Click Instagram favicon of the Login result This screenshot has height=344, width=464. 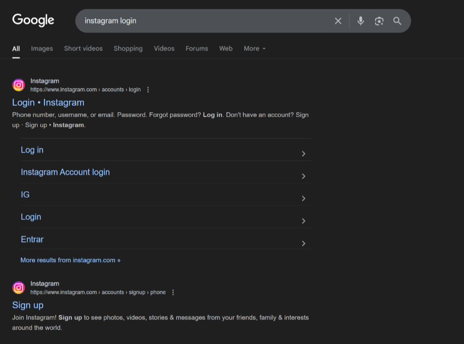(19, 85)
